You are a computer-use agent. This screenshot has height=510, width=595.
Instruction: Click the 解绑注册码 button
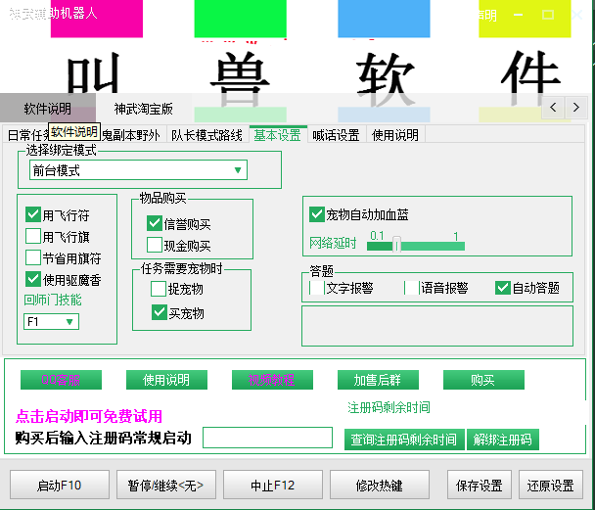503,440
